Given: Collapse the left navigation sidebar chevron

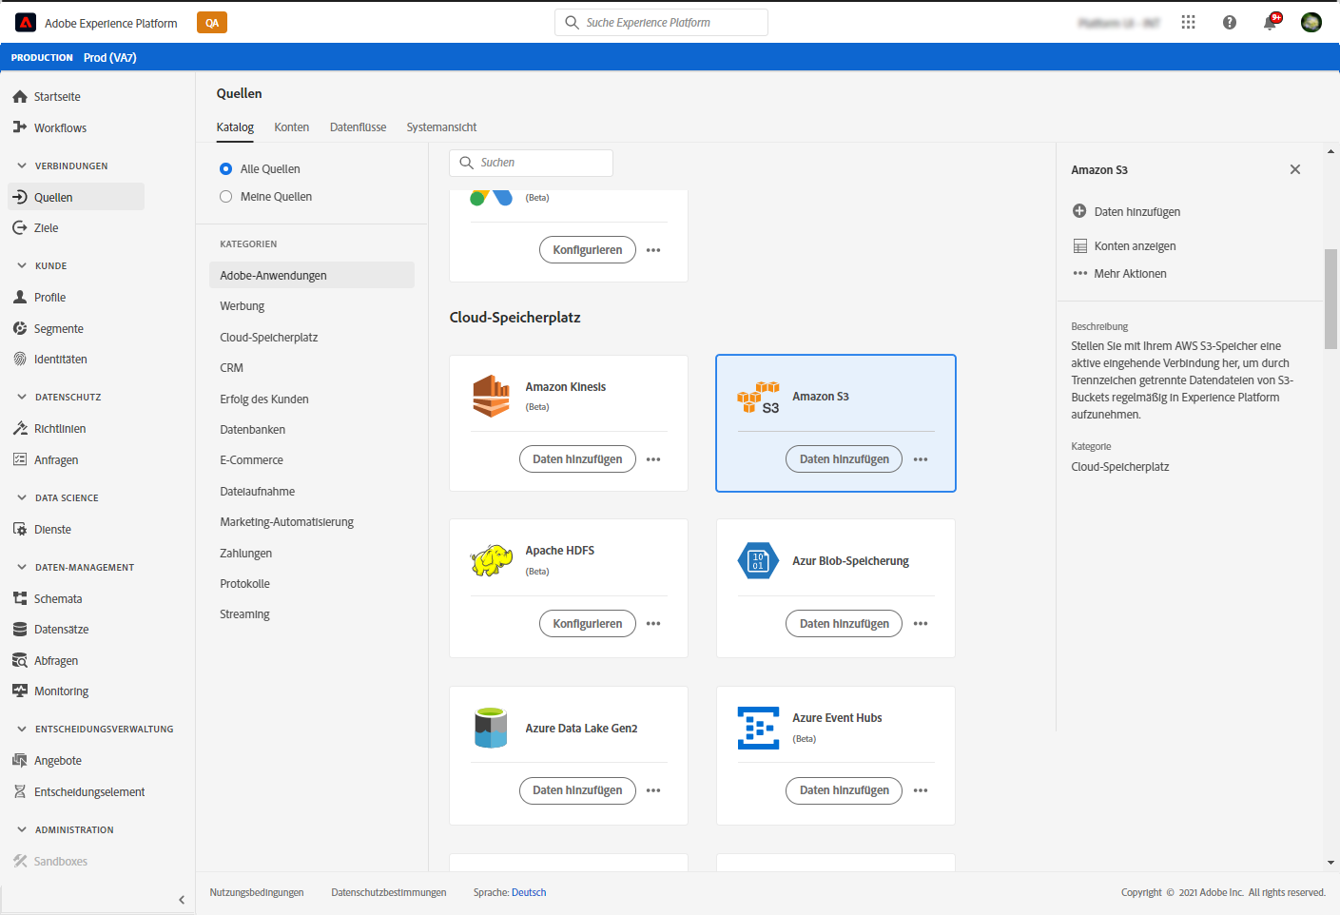Looking at the screenshot, I should coord(182,899).
